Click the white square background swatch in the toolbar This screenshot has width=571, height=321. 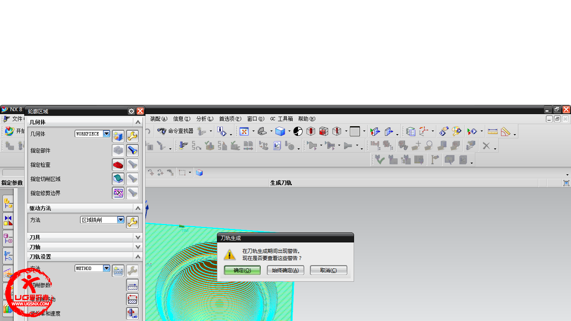click(x=355, y=131)
